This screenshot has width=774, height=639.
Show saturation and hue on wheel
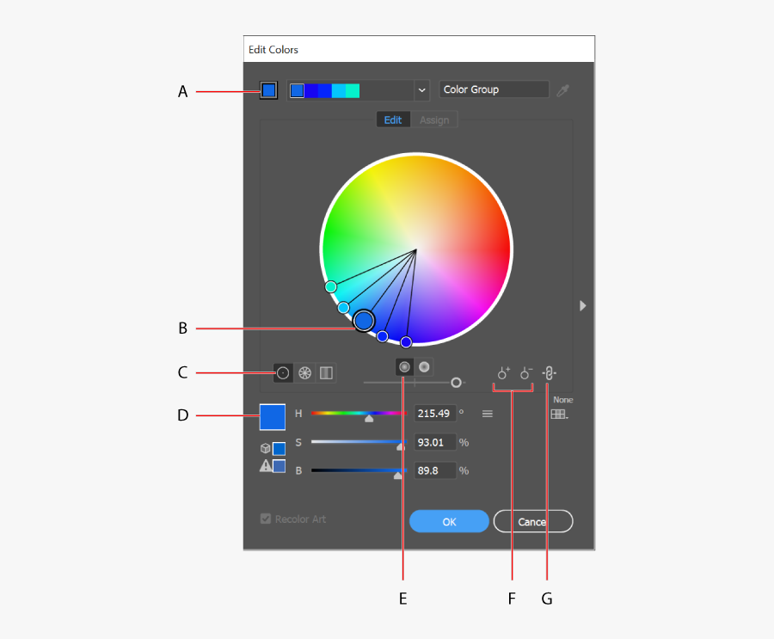point(404,366)
